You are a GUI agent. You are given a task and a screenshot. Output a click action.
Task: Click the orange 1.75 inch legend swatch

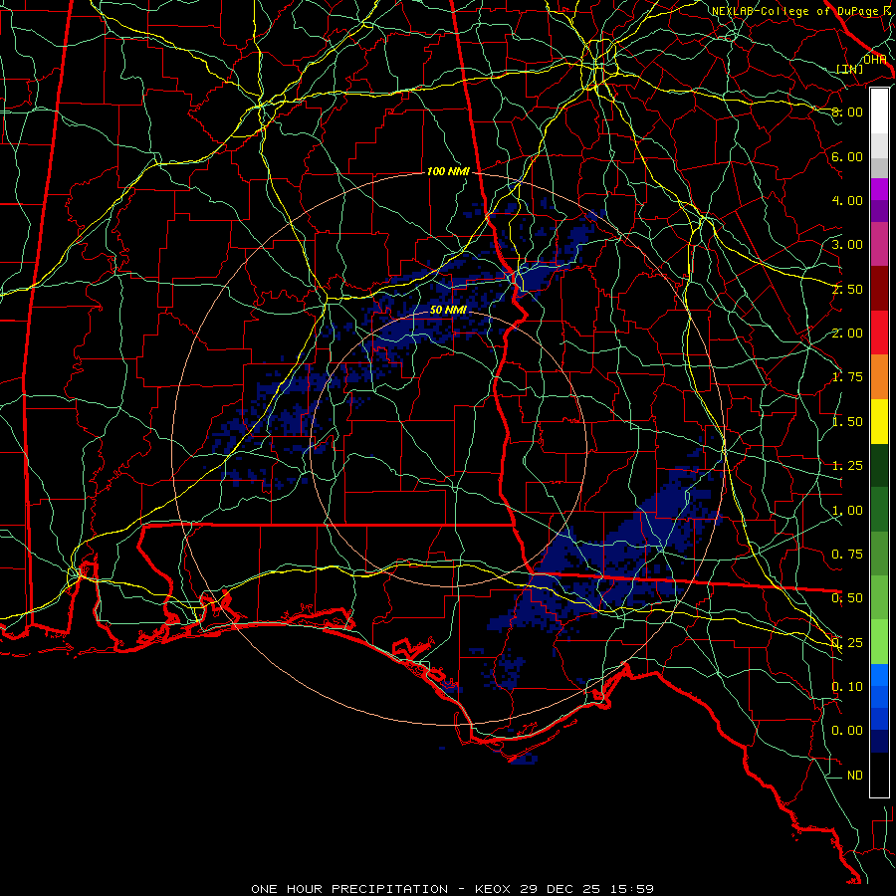[879, 377]
